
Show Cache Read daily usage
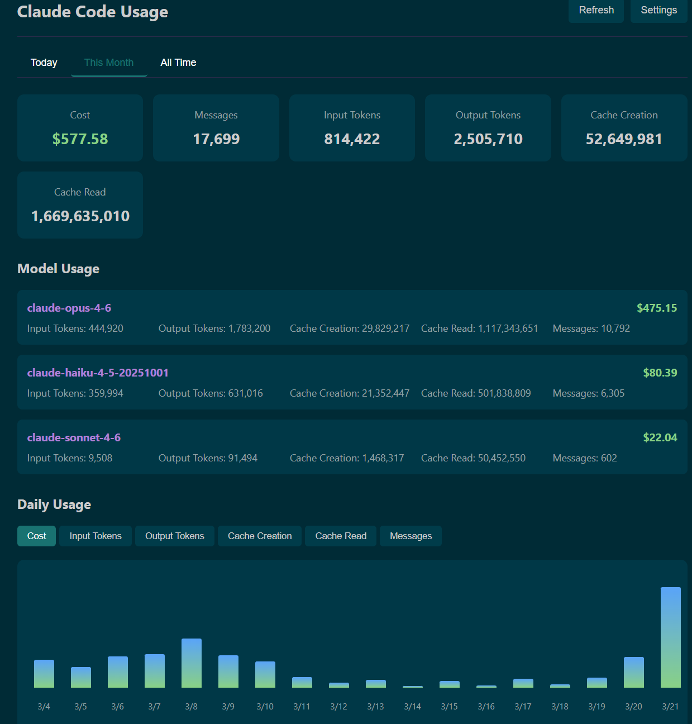(340, 536)
